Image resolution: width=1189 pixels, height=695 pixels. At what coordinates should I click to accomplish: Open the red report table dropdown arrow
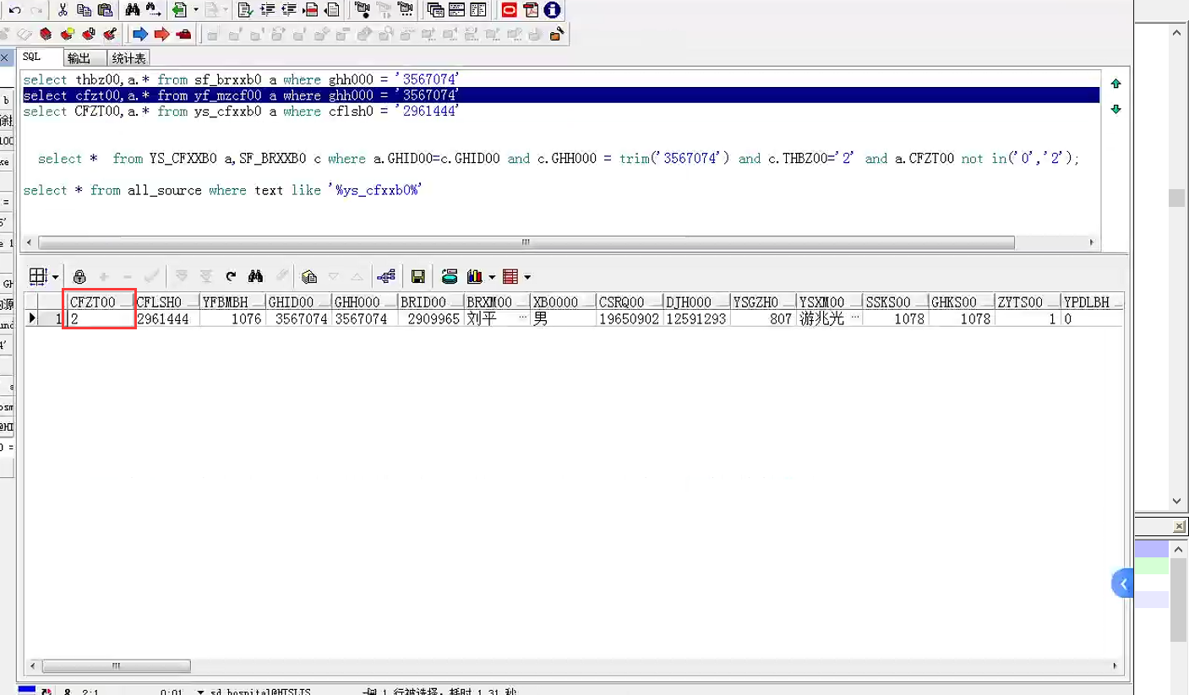point(527,277)
